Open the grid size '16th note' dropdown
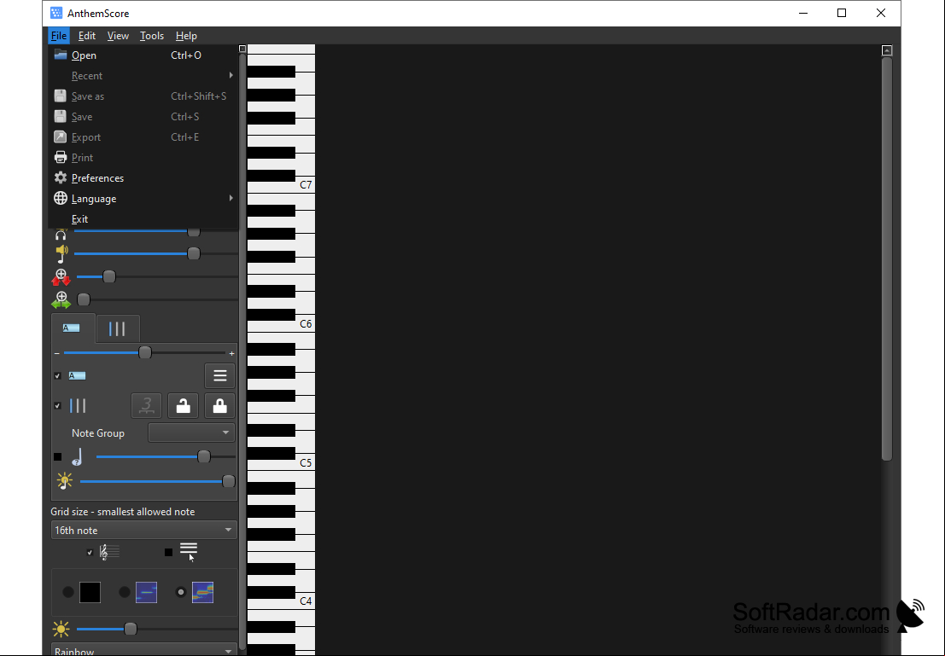The width and height of the screenshot is (945, 656). [144, 530]
